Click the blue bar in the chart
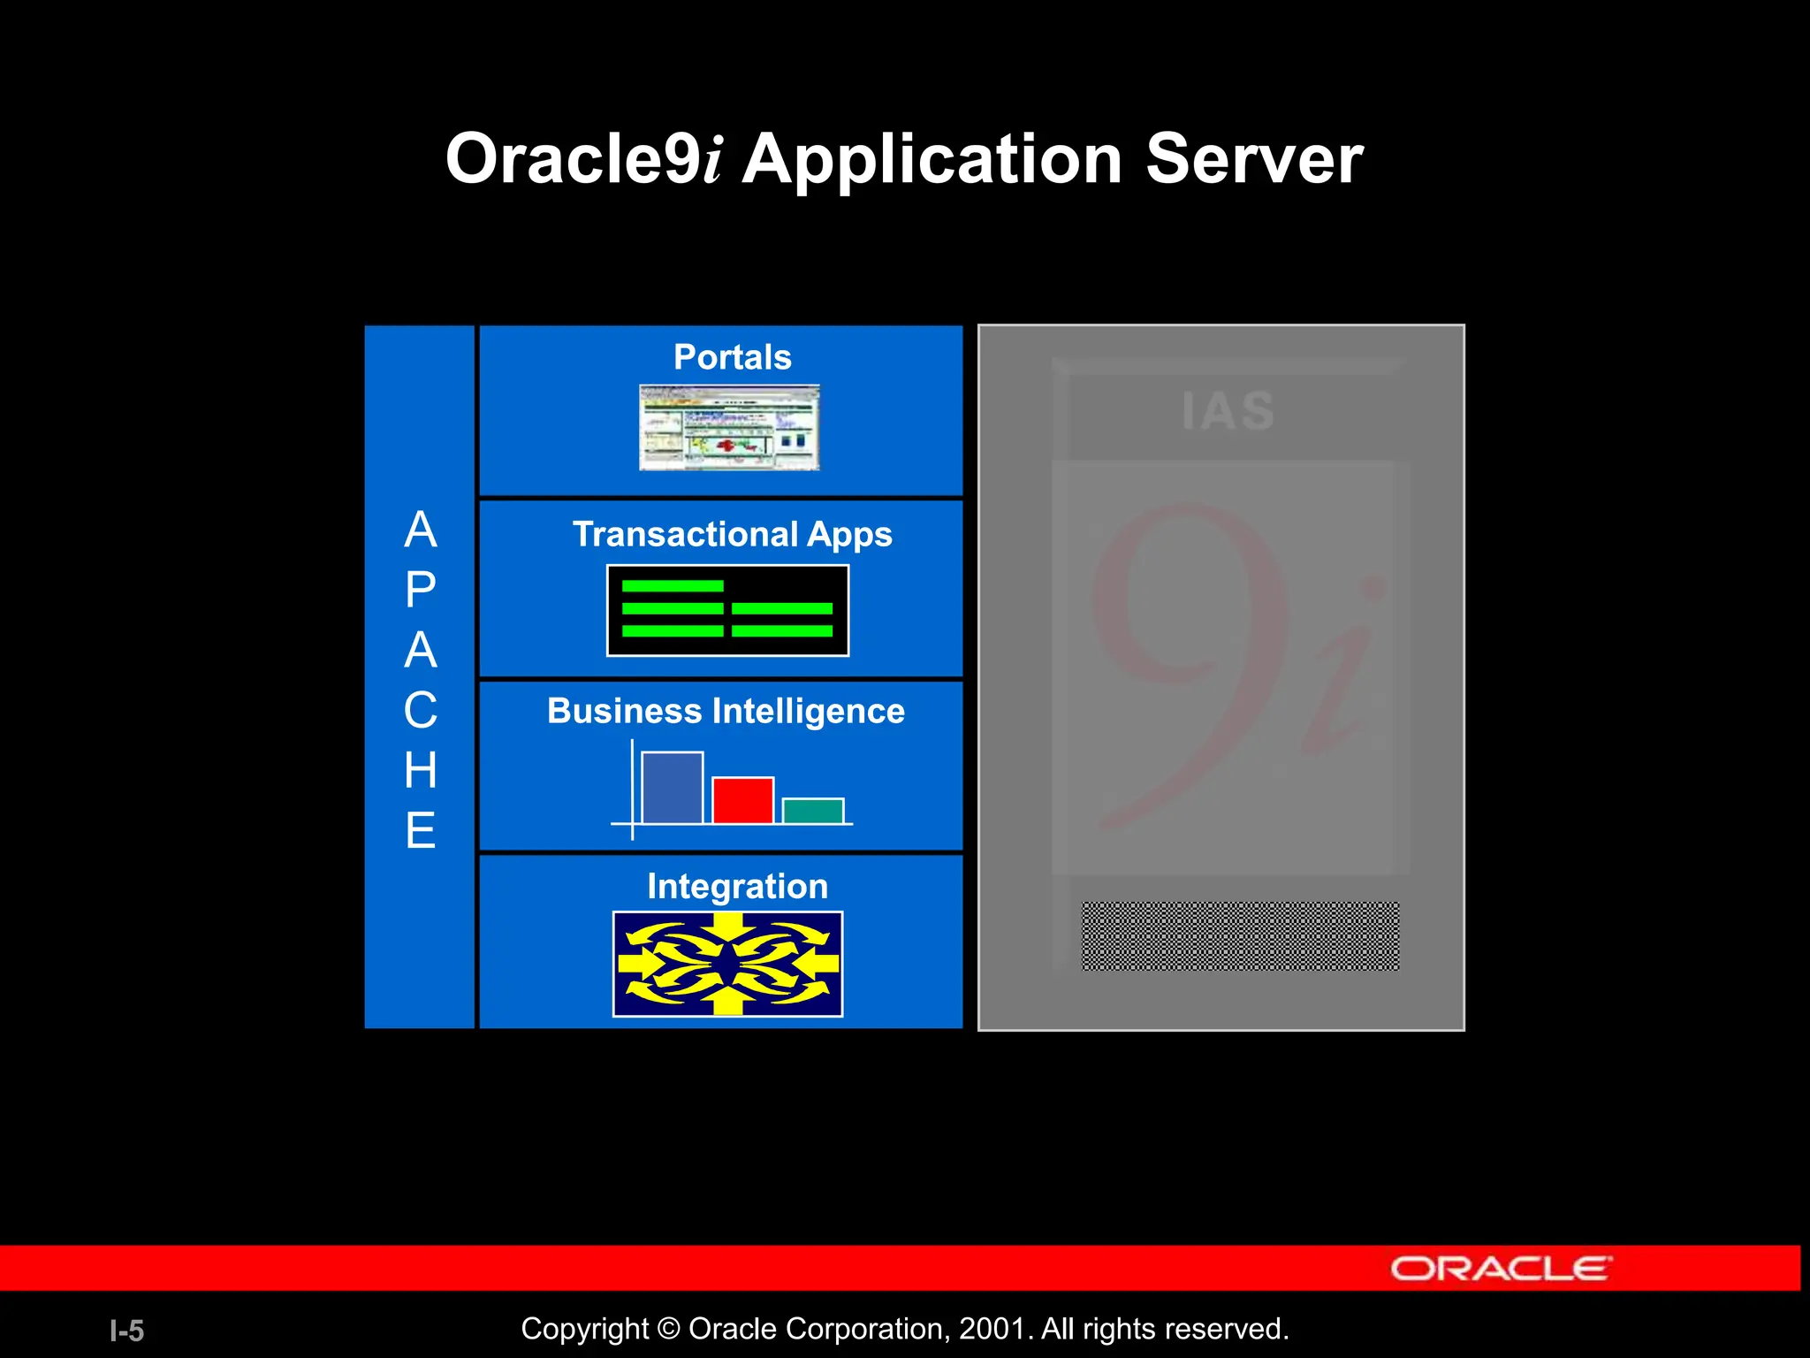 (673, 788)
